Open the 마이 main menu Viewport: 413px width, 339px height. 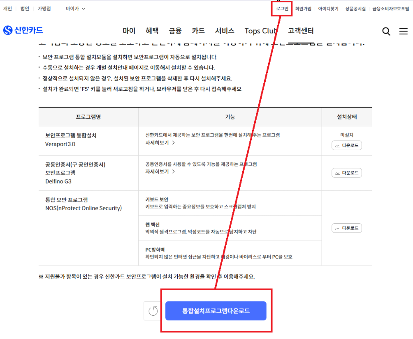[129, 31]
